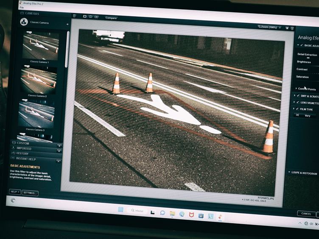The height and width of the screenshot is (239, 319).
Task: Open the Zoom (100%) dropdown
Action: (x=269, y=27)
